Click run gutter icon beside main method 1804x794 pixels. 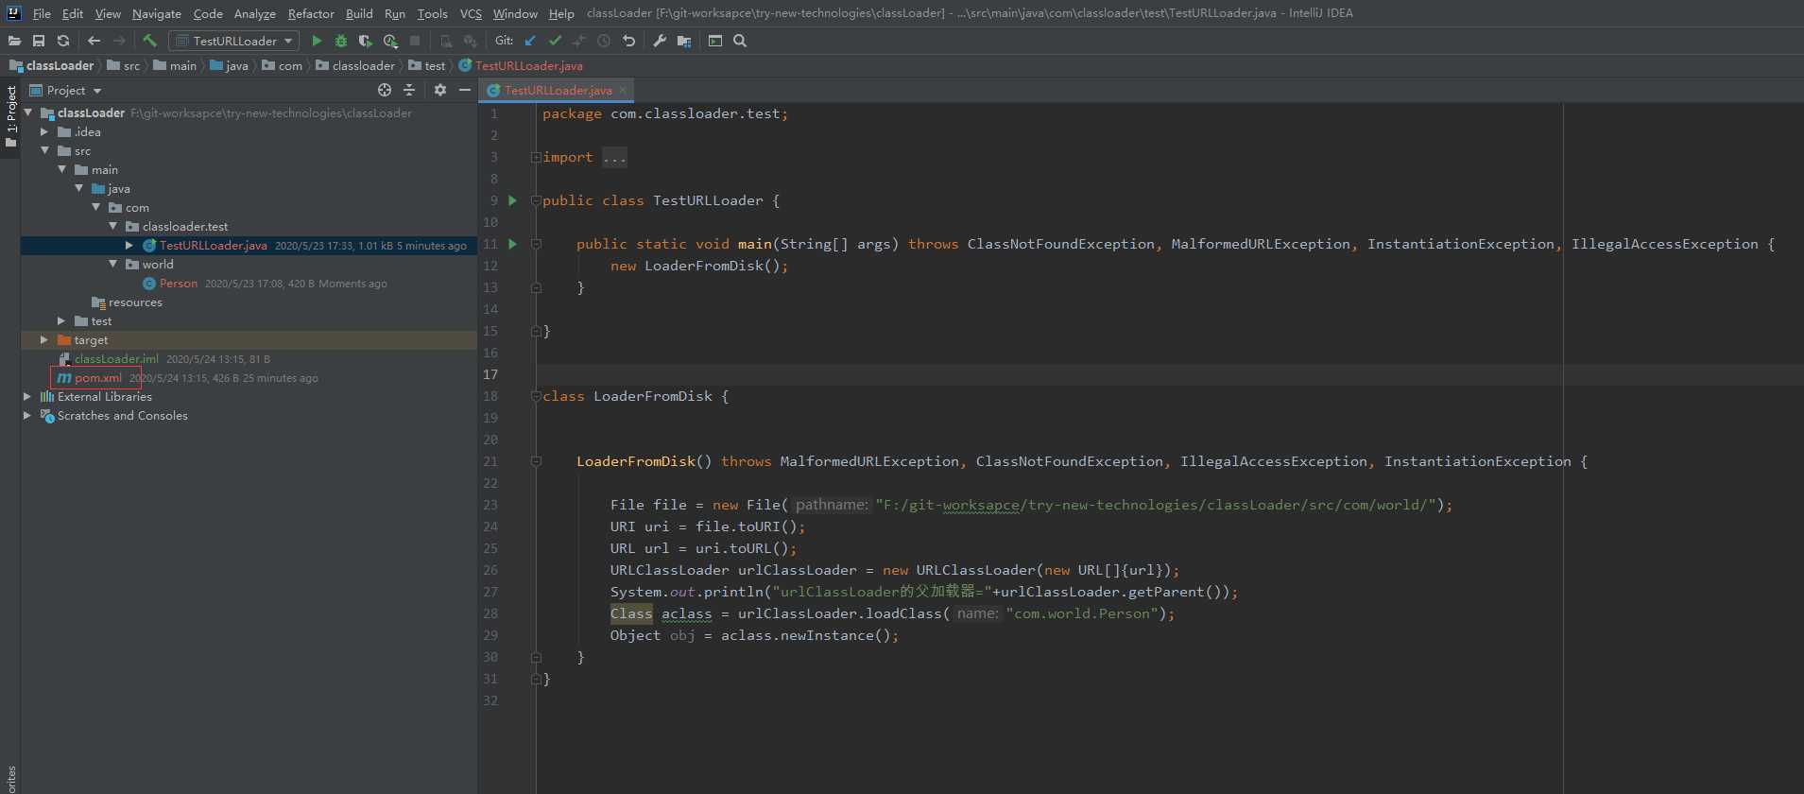coord(512,244)
